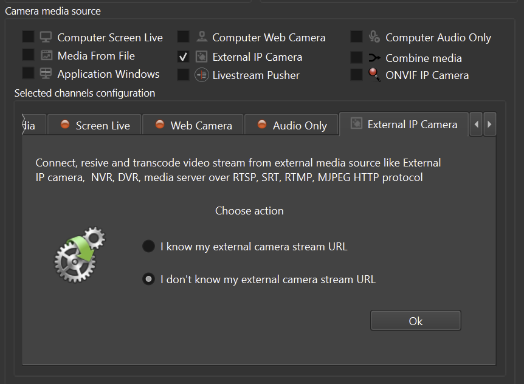
Task: Enable the Computer Screen Live checkbox
Action: click(x=28, y=37)
